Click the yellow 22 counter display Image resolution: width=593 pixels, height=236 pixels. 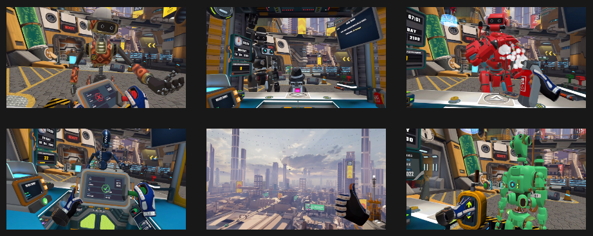click(x=46, y=158)
